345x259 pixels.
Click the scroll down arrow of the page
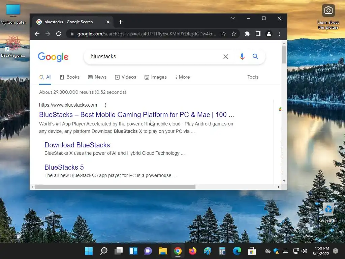coord(284,181)
